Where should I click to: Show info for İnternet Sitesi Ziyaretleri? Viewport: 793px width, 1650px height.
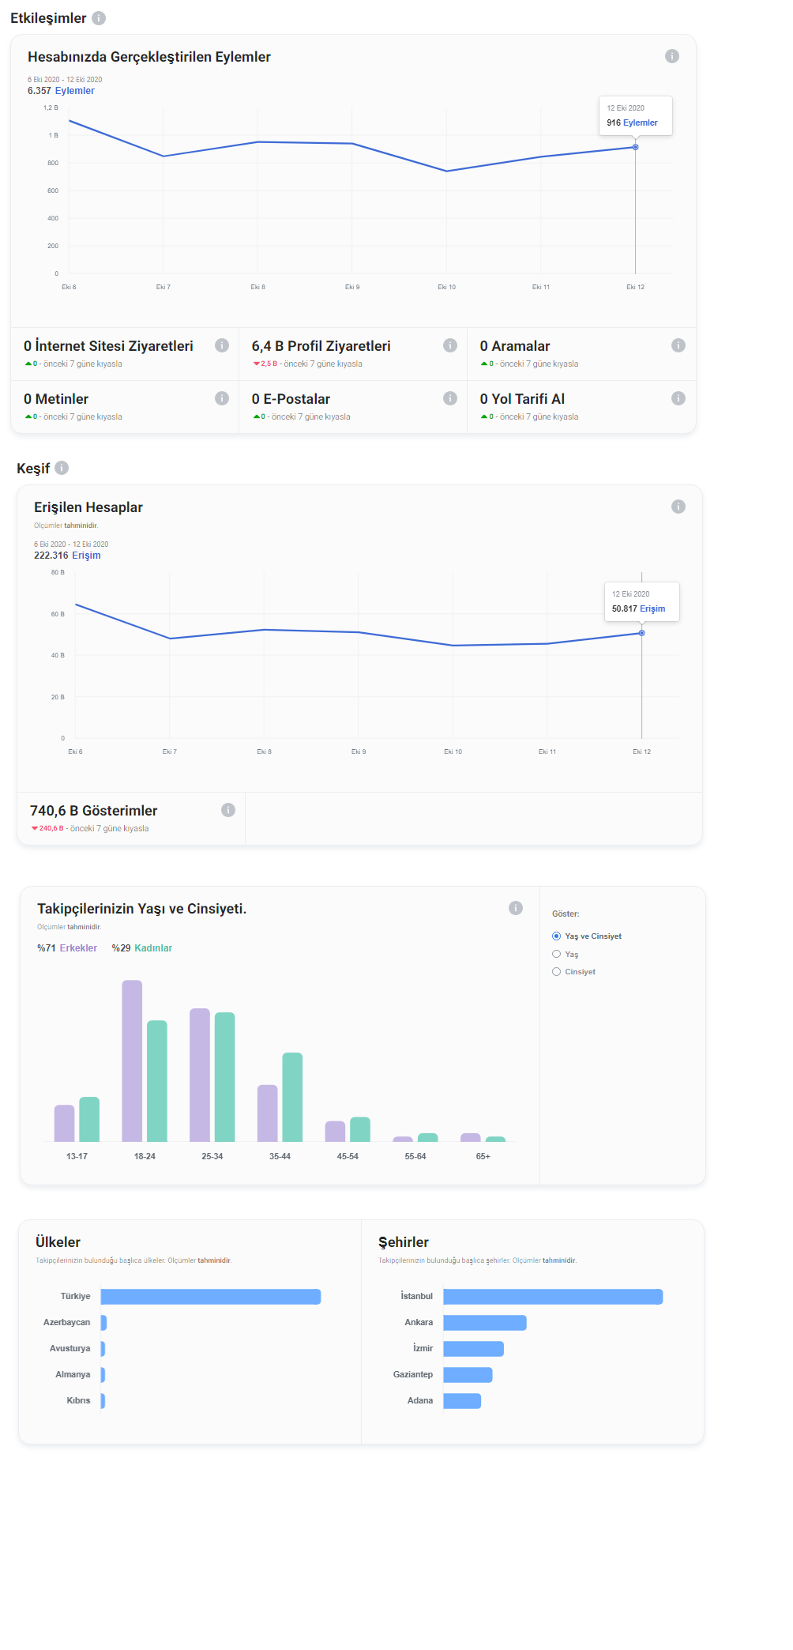click(x=222, y=345)
